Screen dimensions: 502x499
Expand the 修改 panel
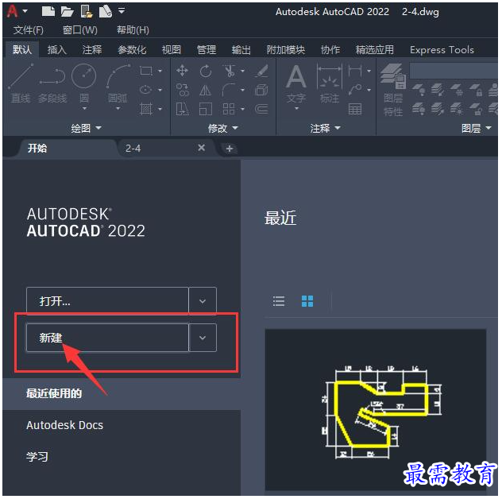pyautogui.click(x=223, y=128)
